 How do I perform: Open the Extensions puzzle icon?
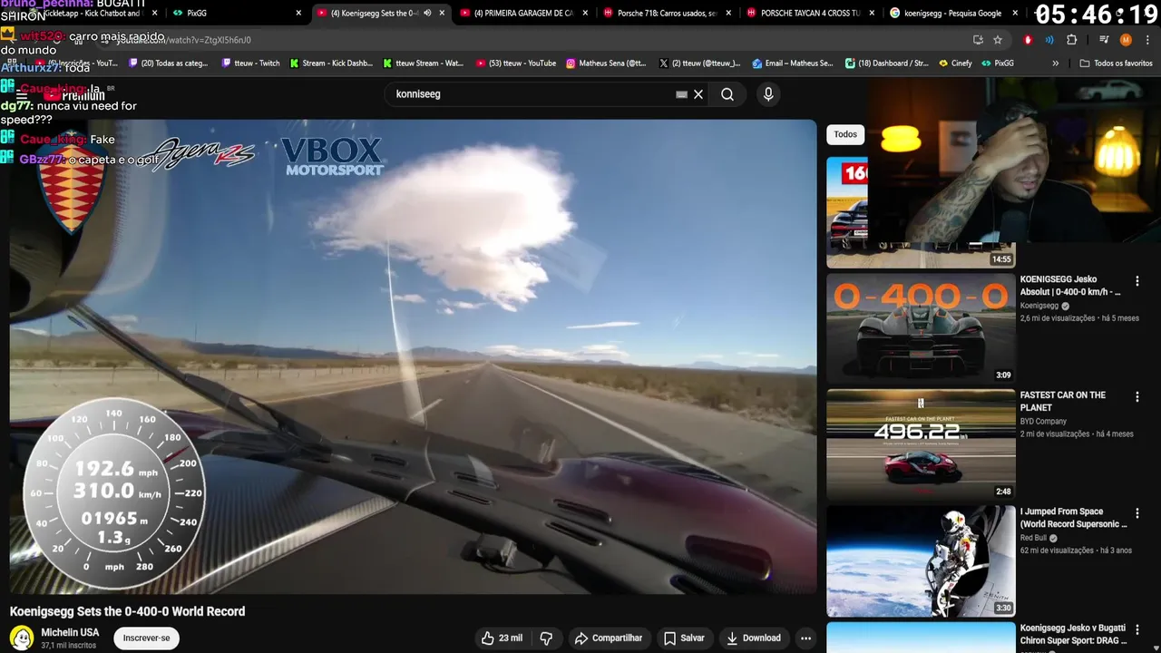[x=1071, y=40]
